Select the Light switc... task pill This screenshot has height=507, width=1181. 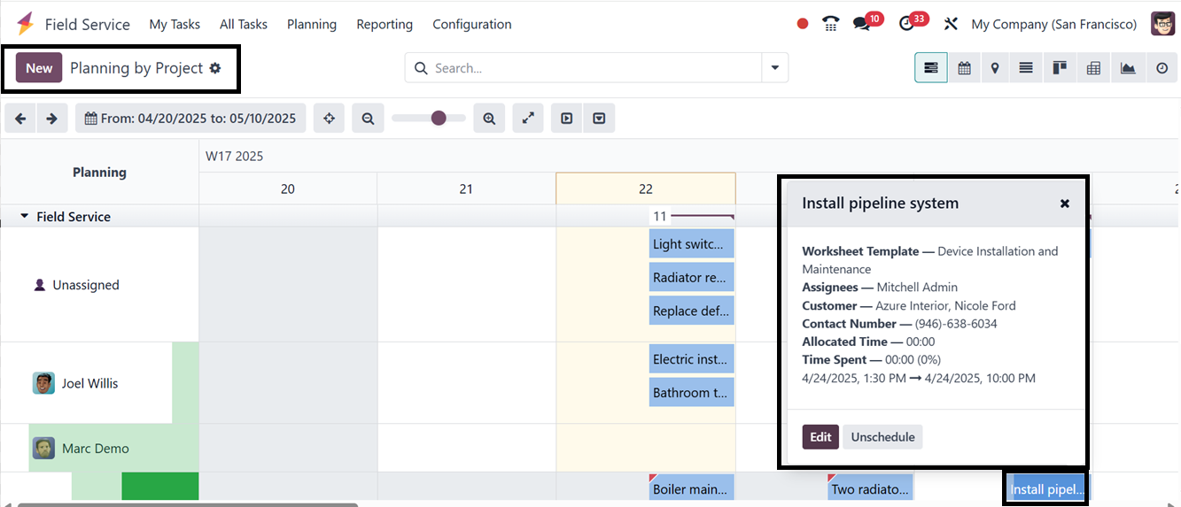(692, 244)
